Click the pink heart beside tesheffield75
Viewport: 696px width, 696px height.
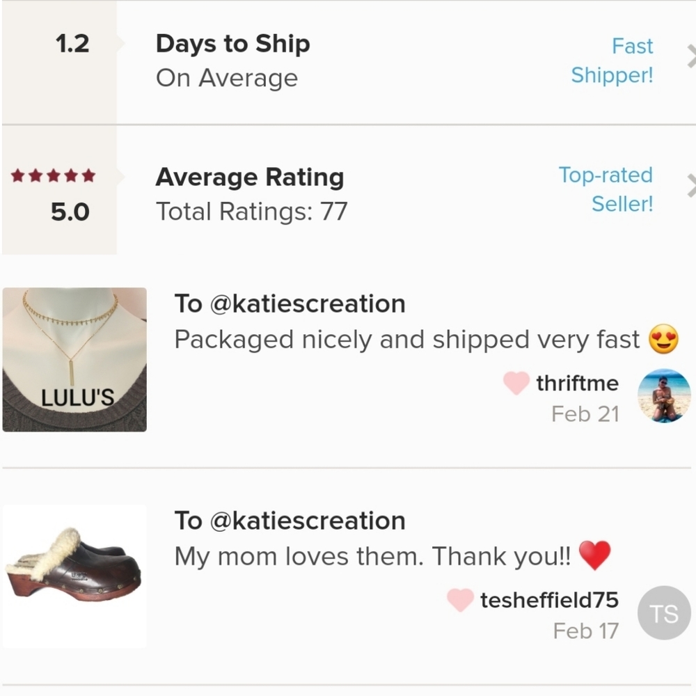point(460,599)
